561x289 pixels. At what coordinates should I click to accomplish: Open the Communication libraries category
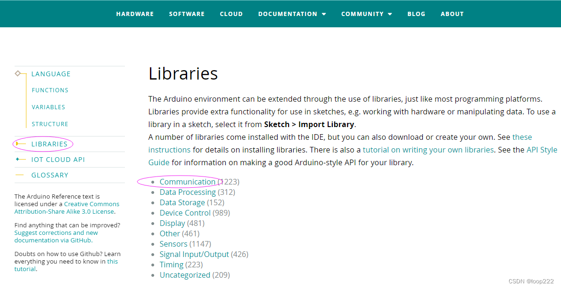click(187, 182)
